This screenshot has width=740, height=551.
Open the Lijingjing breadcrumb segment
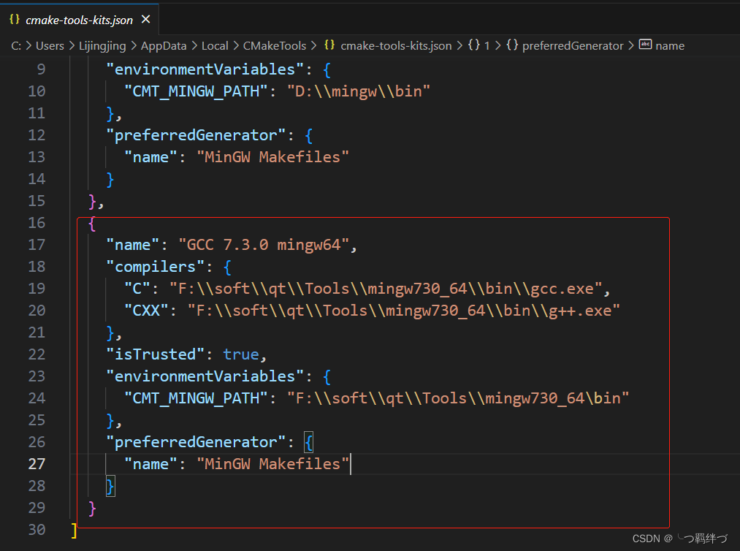tap(102, 46)
